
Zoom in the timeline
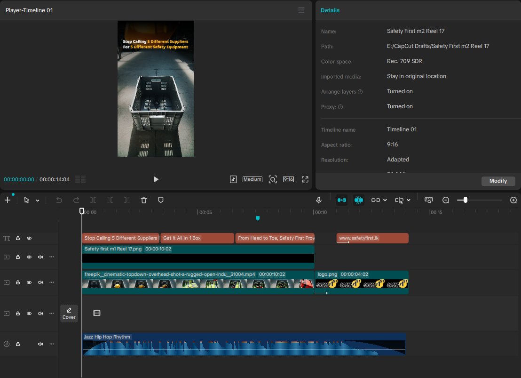point(513,200)
